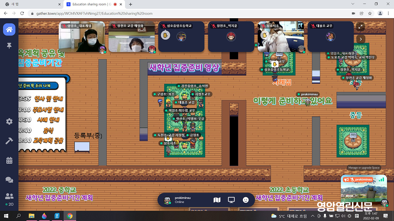Select 장천초_박지훈 participant tile

click(231, 37)
